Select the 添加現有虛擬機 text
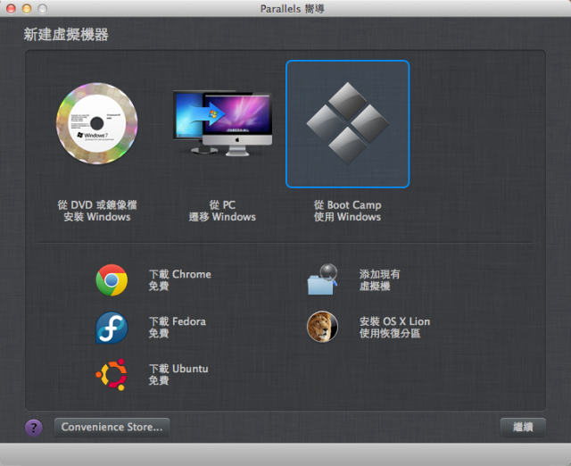This screenshot has width=571, height=466. pos(379,279)
